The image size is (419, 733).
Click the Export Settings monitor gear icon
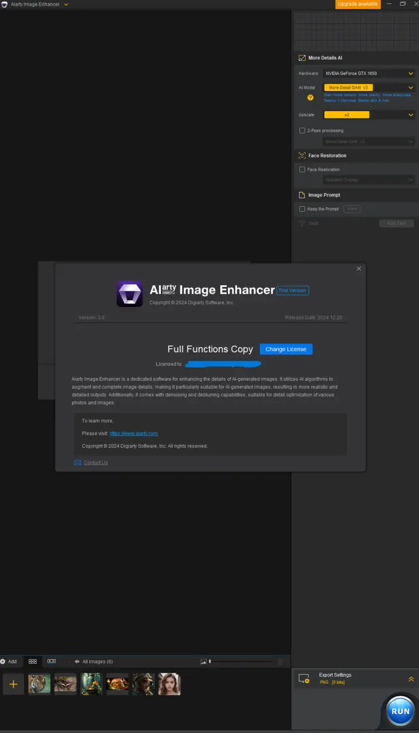tap(304, 679)
